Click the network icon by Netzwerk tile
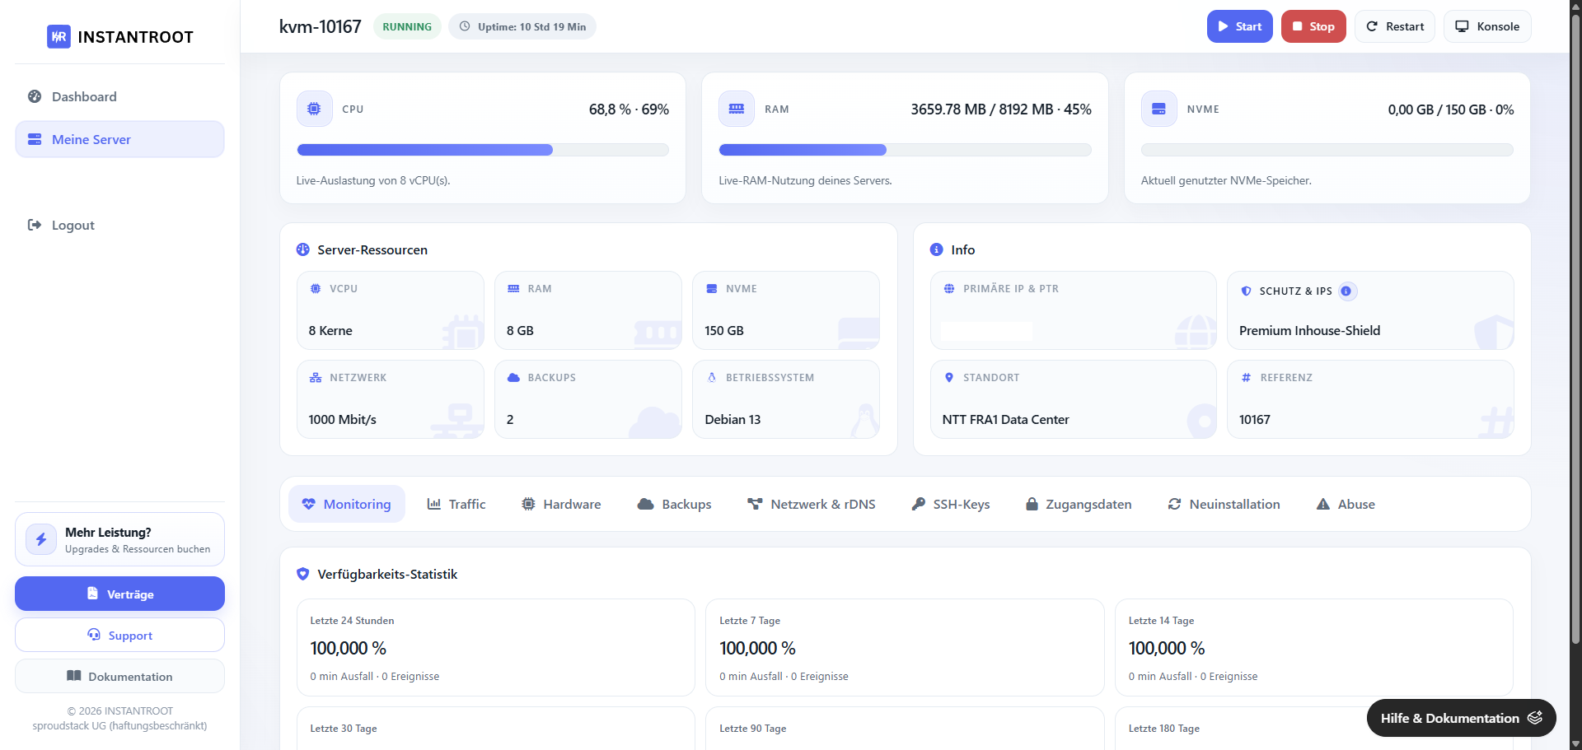The width and height of the screenshot is (1582, 750). [x=316, y=378]
